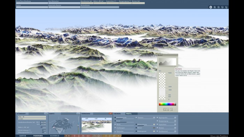The image size is (244, 137).
Task: Switch to the Profil tab
Action: pyautogui.click(x=129, y=114)
